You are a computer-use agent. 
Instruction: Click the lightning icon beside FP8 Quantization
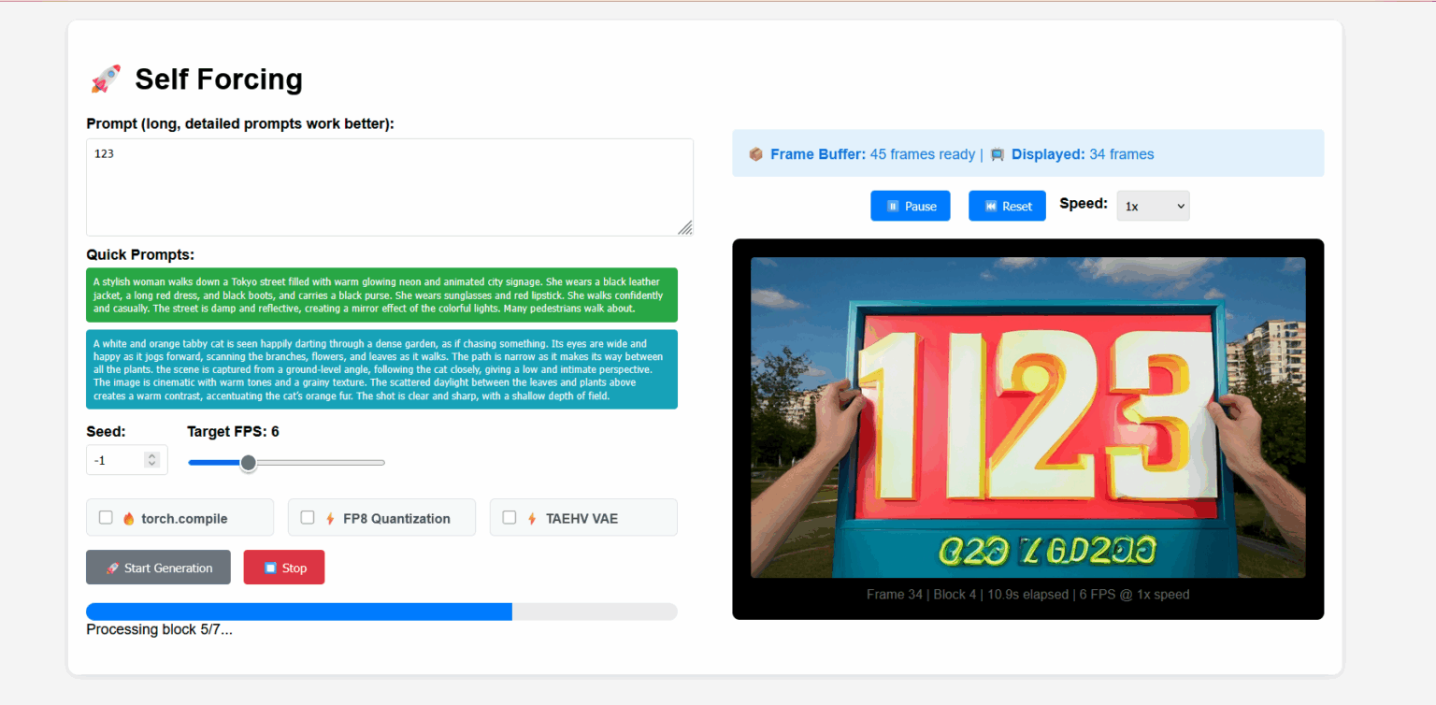coord(330,518)
